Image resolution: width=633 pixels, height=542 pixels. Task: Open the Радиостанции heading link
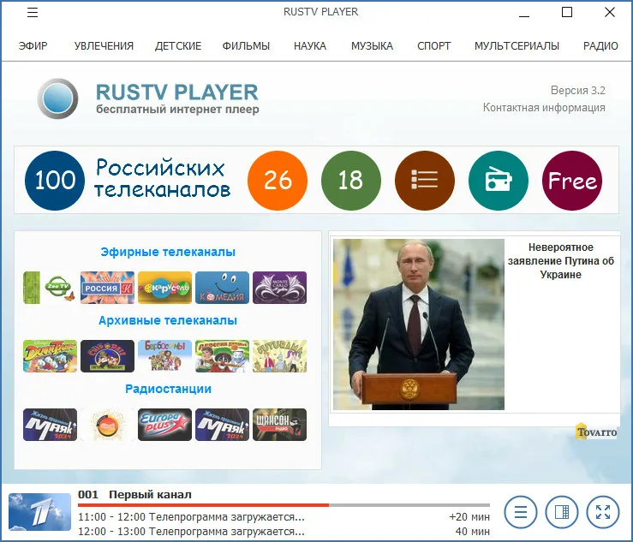[168, 389]
